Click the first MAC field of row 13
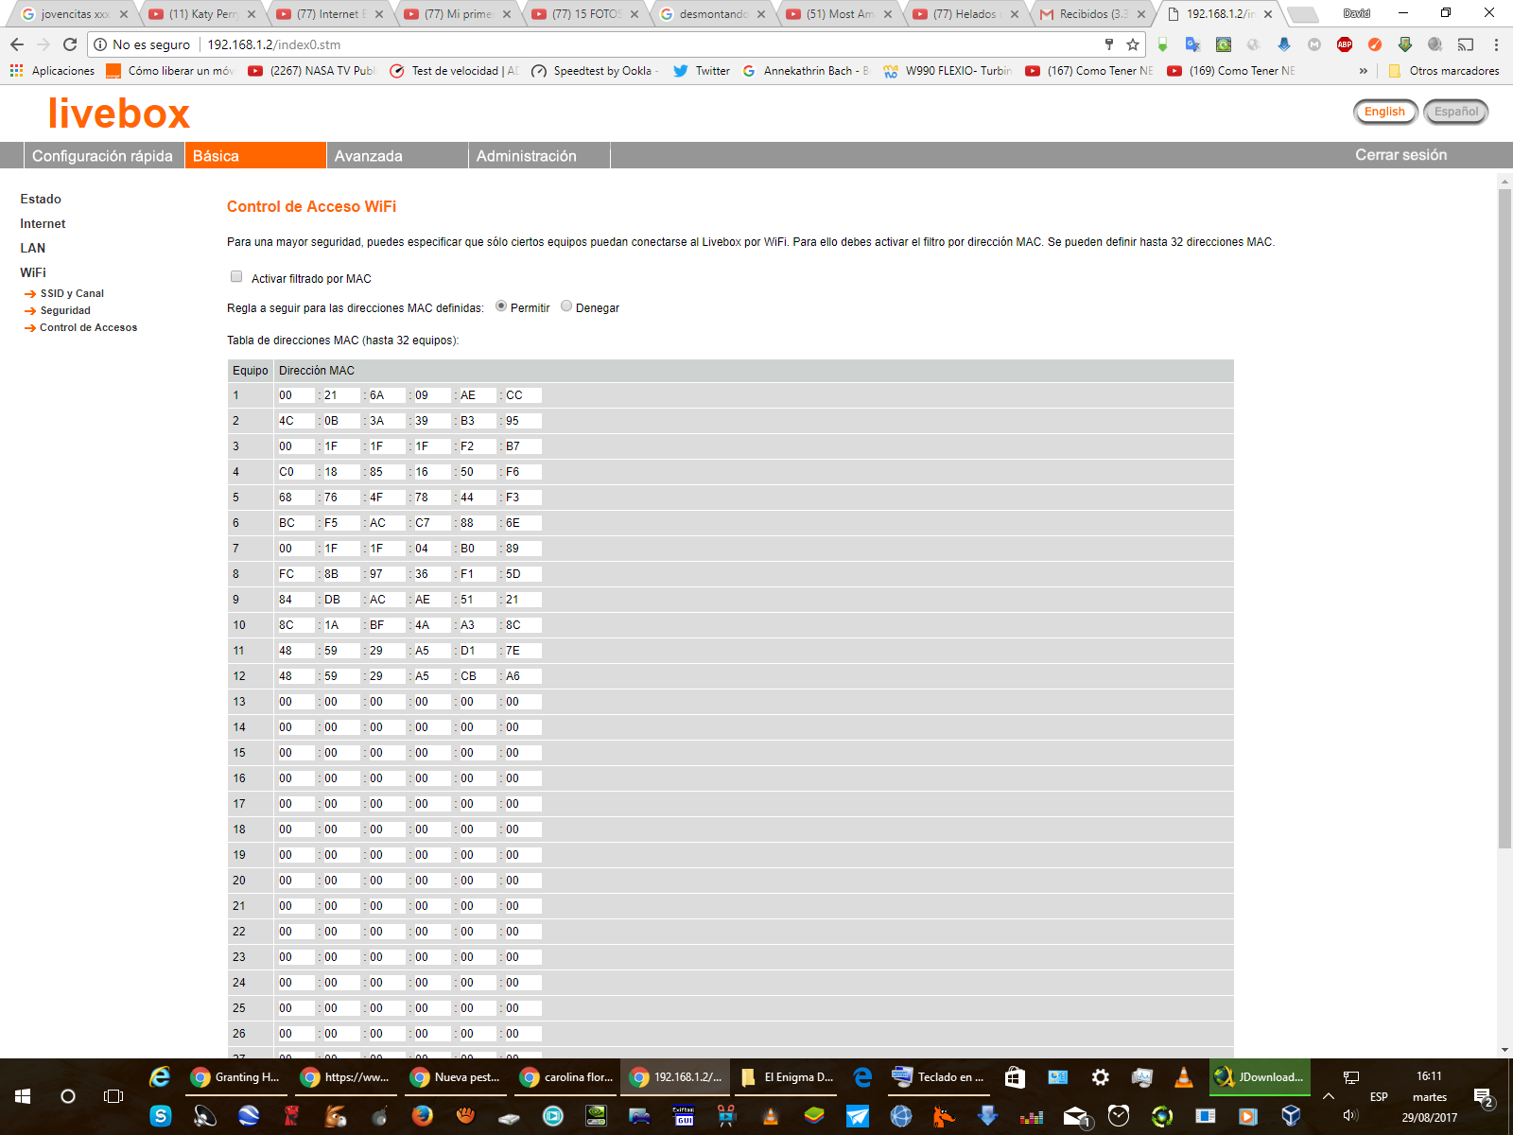The image size is (1513, 1135). click(x=294, y=702)
